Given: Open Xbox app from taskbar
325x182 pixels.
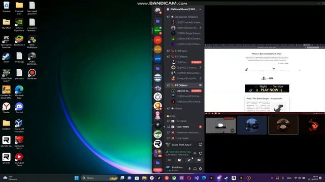Looking at the screenshot, I should [x=174, y=178].
